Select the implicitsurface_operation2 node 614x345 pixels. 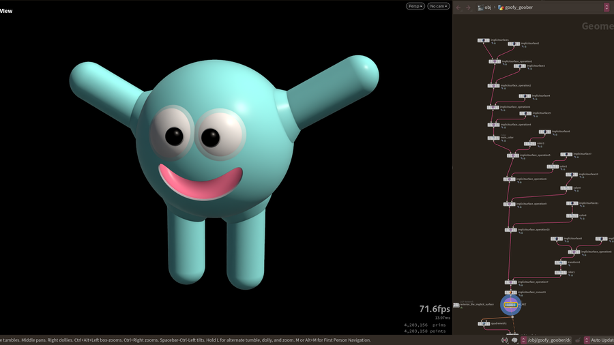[x=493, y=86]
